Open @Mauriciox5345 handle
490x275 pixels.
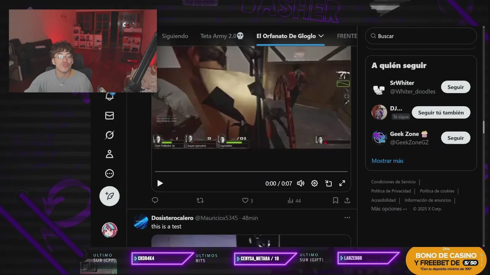[216, 218]
